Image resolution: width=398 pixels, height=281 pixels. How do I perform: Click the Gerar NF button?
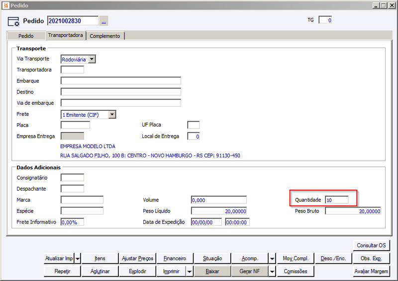pyautogui.click(x=250, y=272)
